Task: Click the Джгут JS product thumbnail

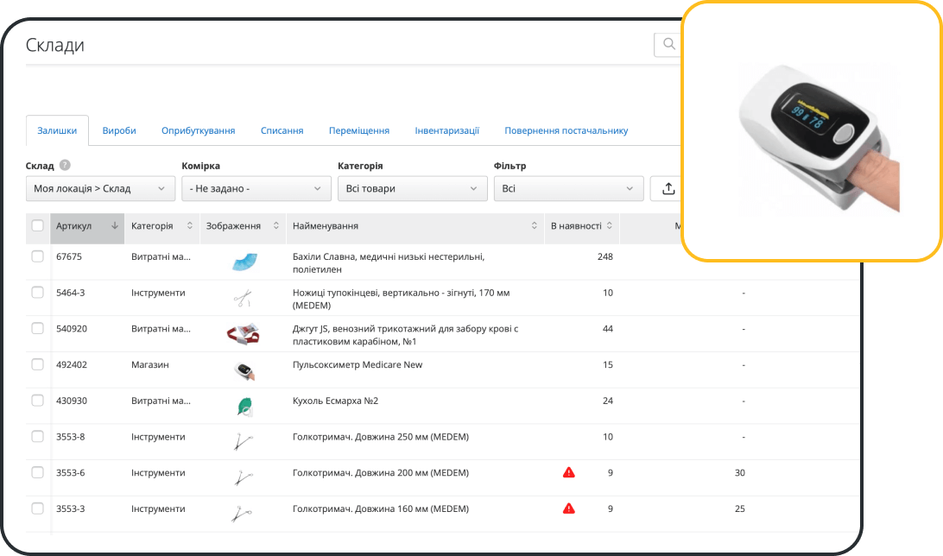Action: point(242,334)
